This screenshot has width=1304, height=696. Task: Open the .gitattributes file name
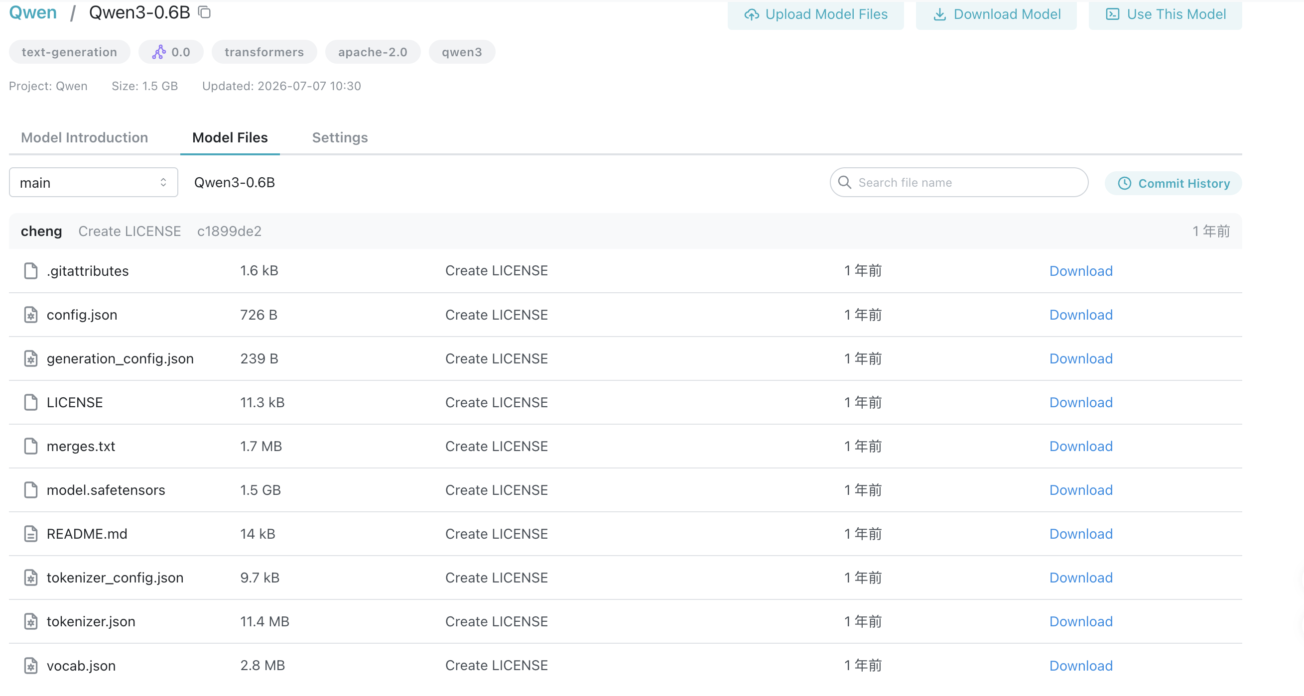coord(88,271)
